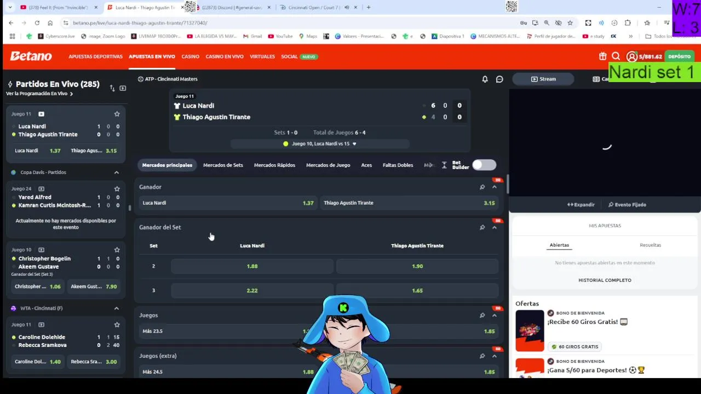The image size is (701, 394).
Task: Collapse the WTA - Cincinnati (F) section
Action: 117,308
